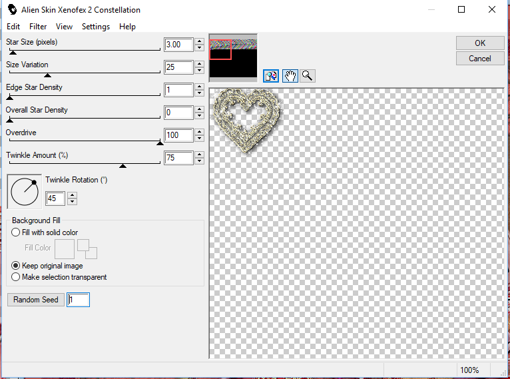Open the Edit menu

[x=13, y=27]
